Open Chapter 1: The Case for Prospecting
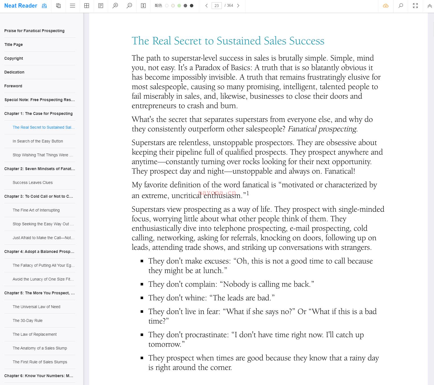 (x=38, y=114)
